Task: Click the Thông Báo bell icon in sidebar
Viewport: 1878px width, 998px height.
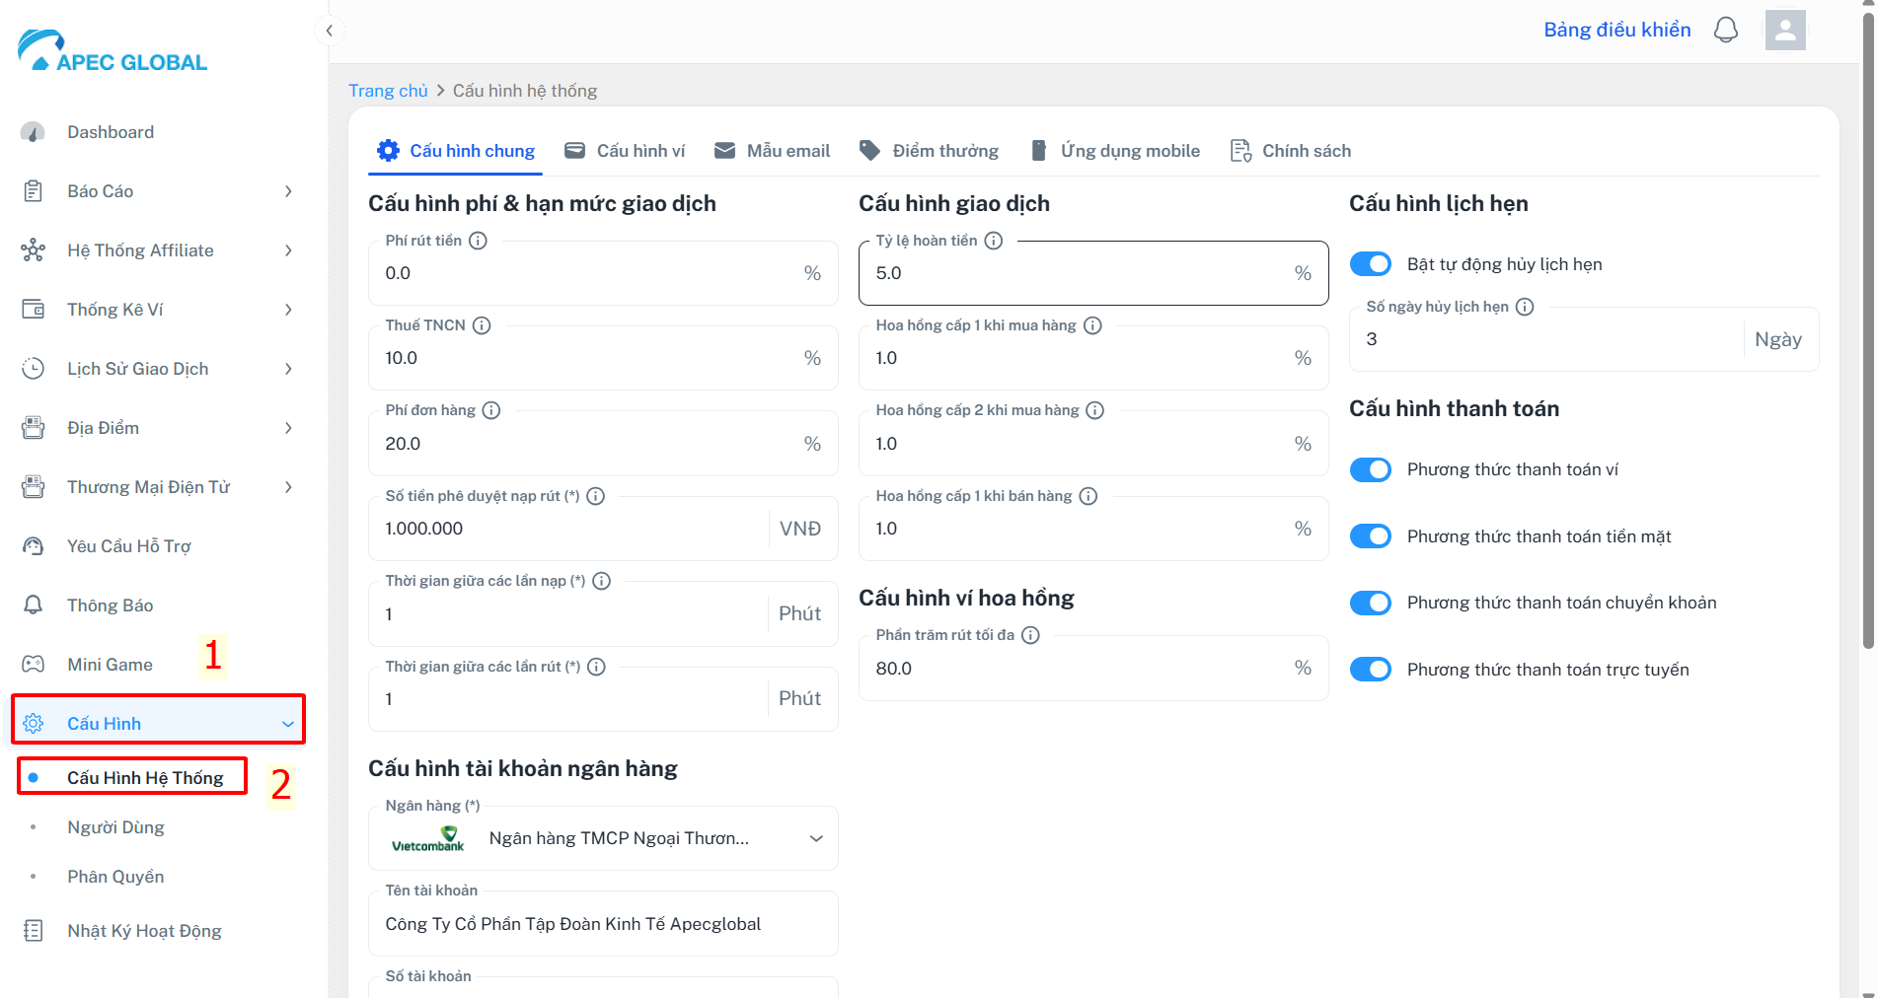Action: pyautogui.click(x=33, y=606)
